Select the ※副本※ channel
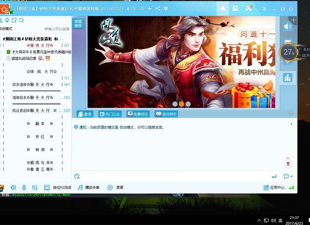310x225 pixels. pyautogui.click(x=40, y=123)
